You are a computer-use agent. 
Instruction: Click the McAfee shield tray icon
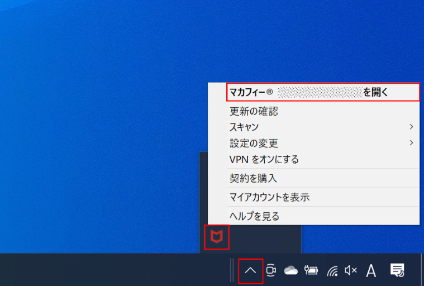pyautogui.click(x=217, y=237)
